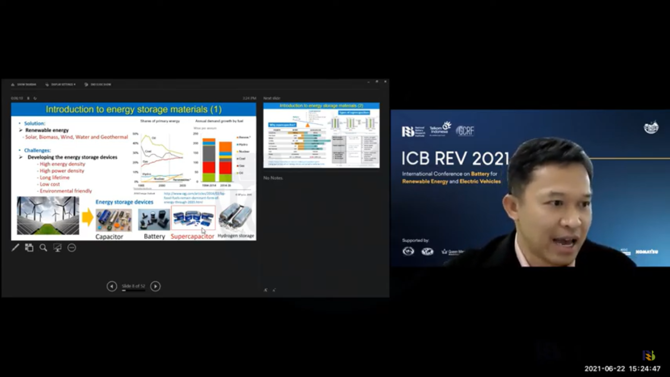Advance to the next slide arrow

(x=155, y=286)
